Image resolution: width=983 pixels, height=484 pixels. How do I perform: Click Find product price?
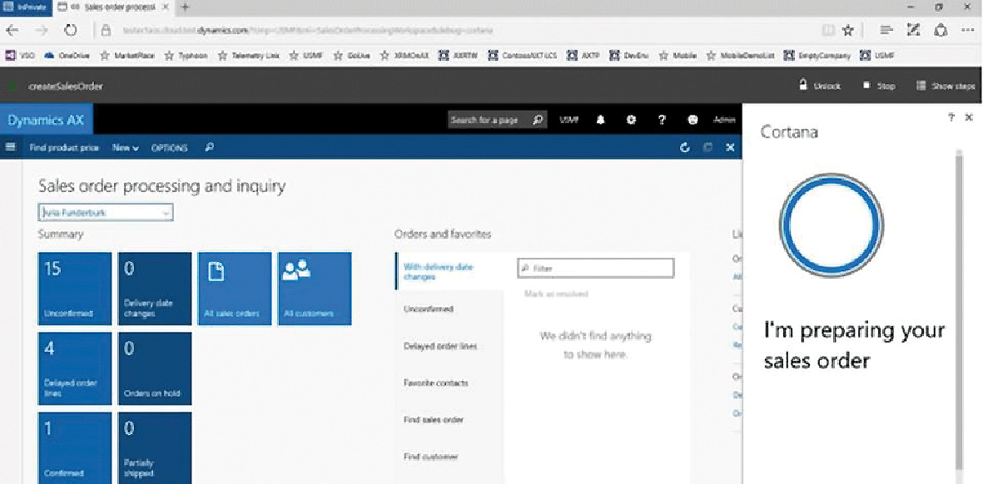[x=64, y=148]
